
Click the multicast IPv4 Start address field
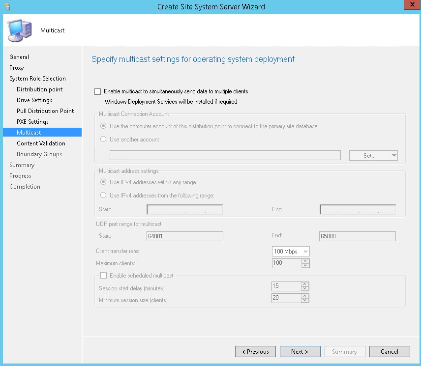click(185, 210)
